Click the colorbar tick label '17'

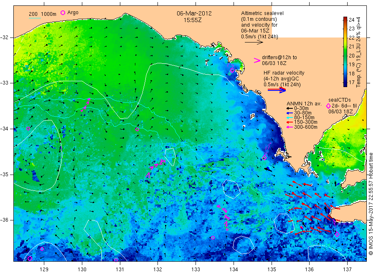pos(351,82)
